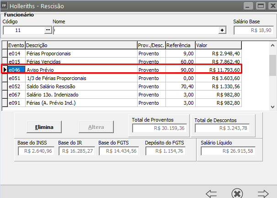Select event cell e051
The image size is (277, 198).
tap(16, 78)
